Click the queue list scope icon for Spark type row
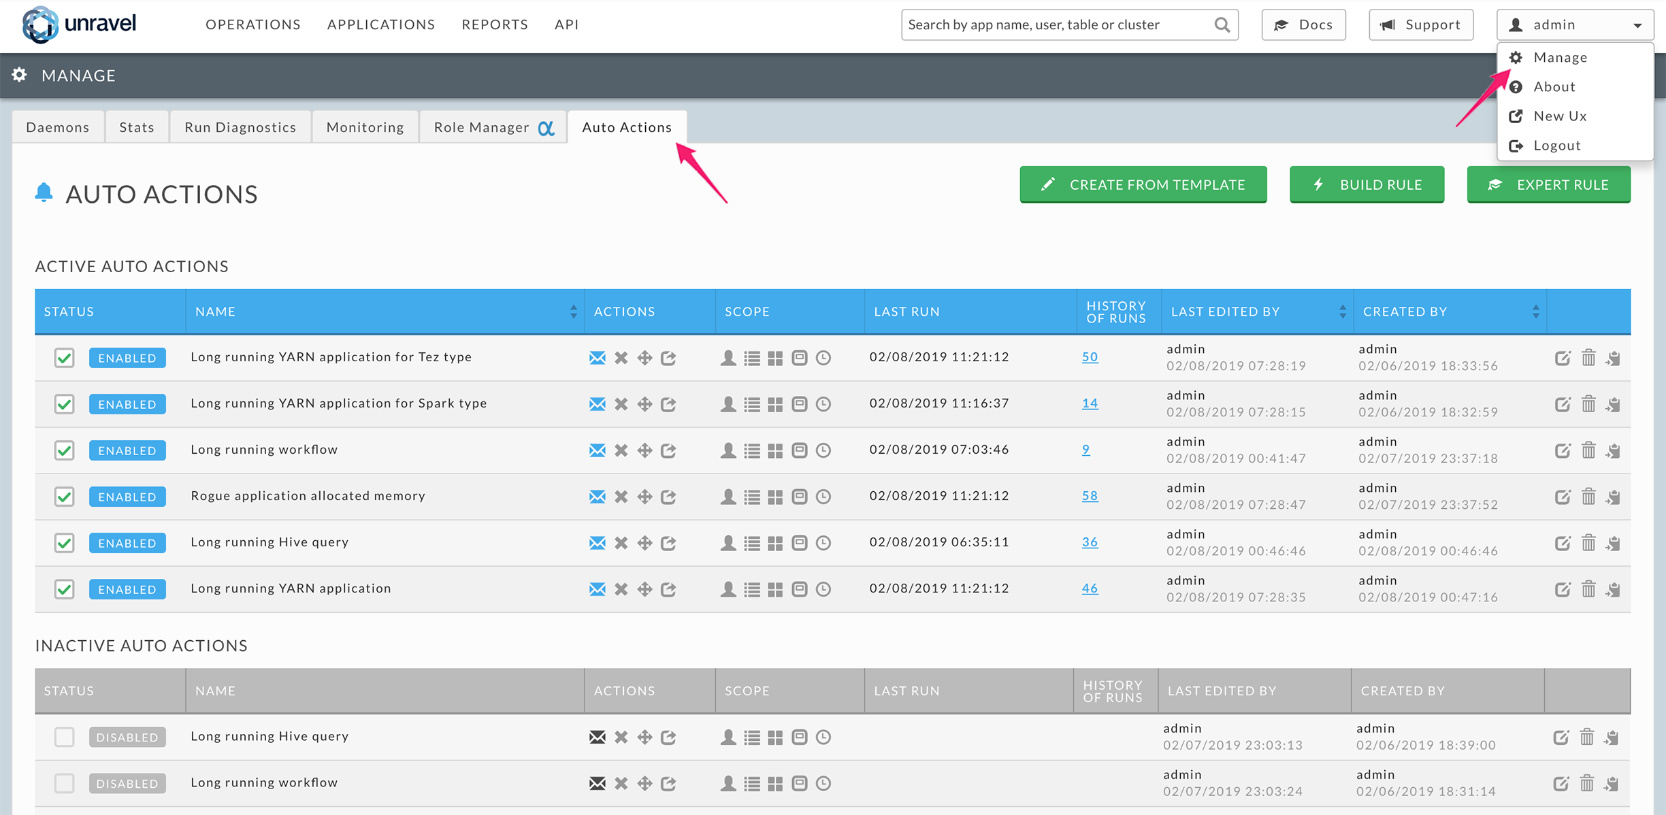 752,404
